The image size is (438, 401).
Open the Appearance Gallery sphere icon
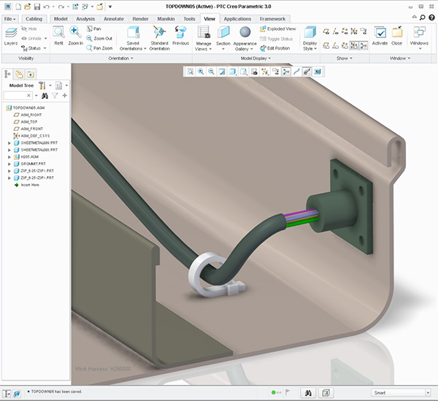[x=245, y=32]
